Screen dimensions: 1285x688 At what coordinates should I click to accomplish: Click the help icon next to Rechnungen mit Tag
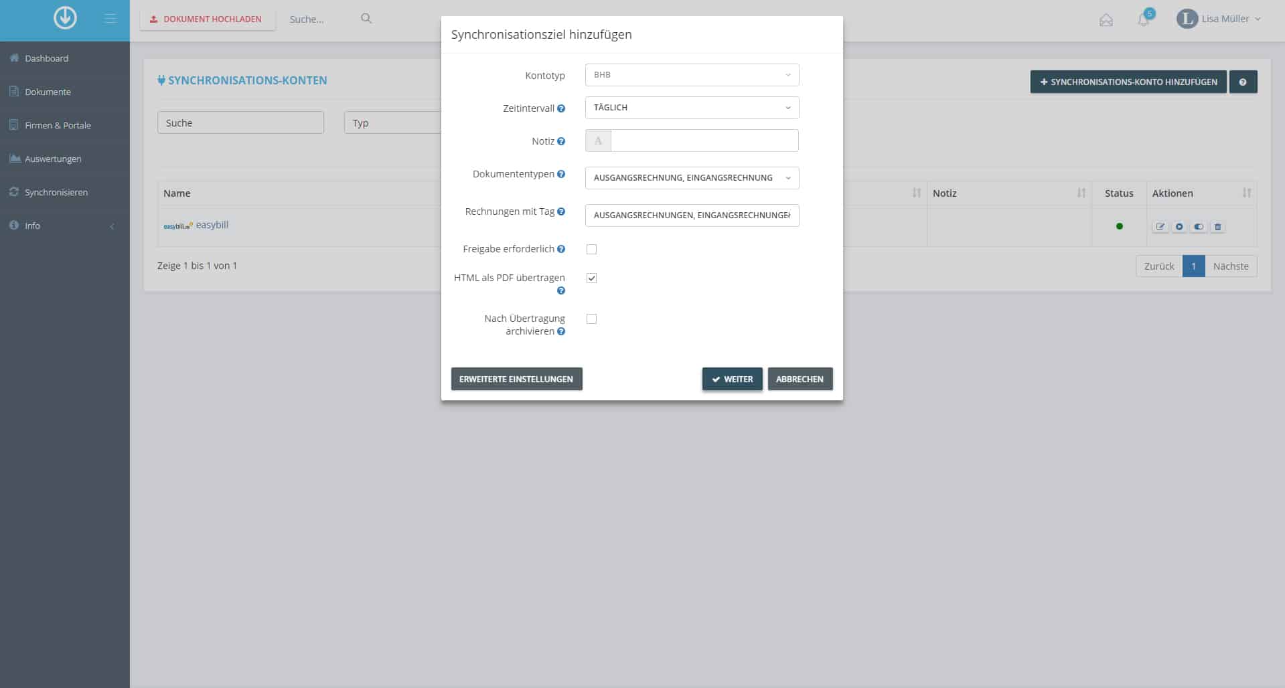point(561,211)
